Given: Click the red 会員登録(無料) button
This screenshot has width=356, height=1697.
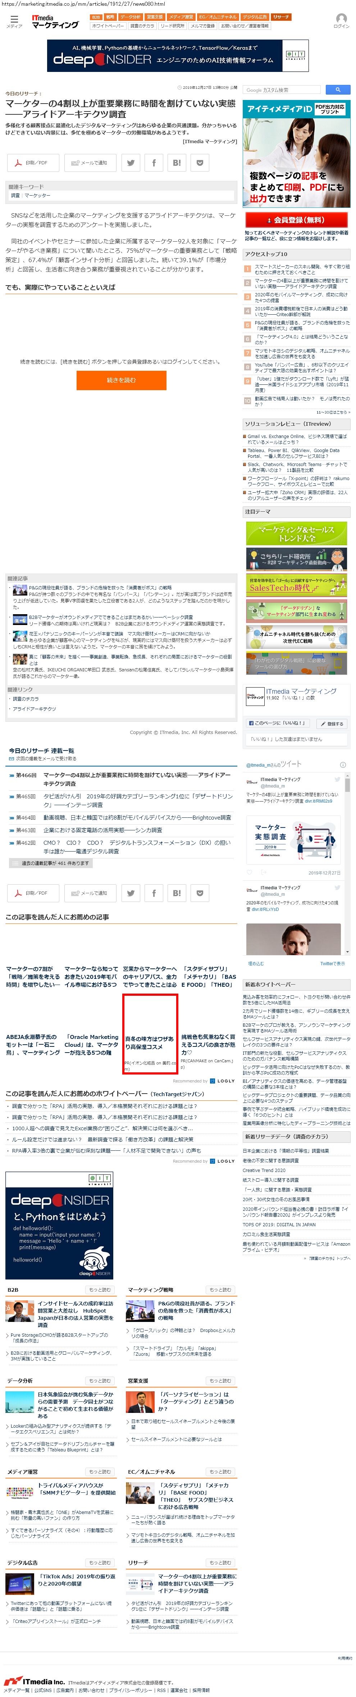Looking at the screenshot, I should point(296,220).
